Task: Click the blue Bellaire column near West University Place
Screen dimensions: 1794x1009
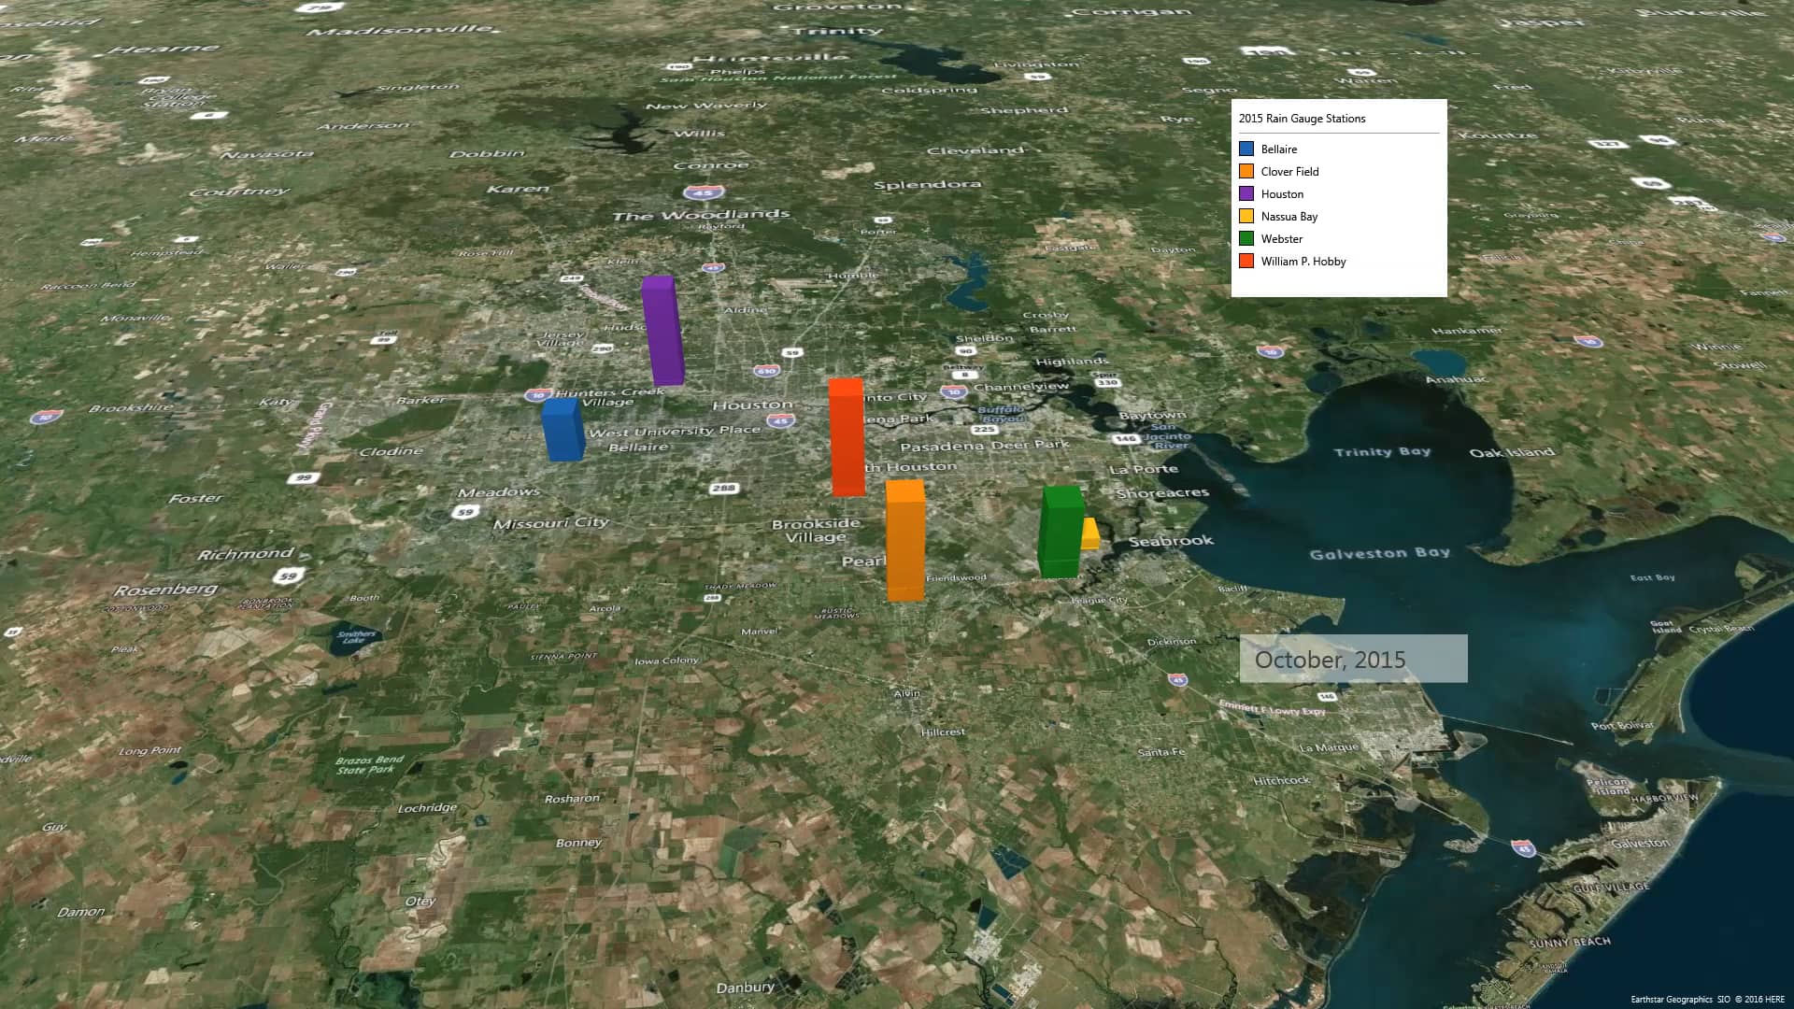Action: pos(561,430)
